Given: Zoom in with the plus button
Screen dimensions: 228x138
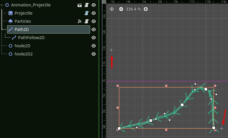Looking at the screenshot, I should pyautogui.click(x=146, y=9).
